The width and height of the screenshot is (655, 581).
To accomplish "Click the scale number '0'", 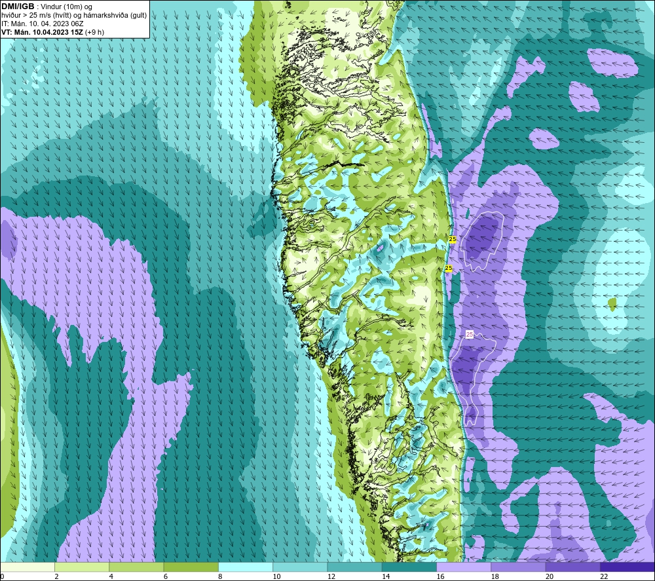I will 2,576.
